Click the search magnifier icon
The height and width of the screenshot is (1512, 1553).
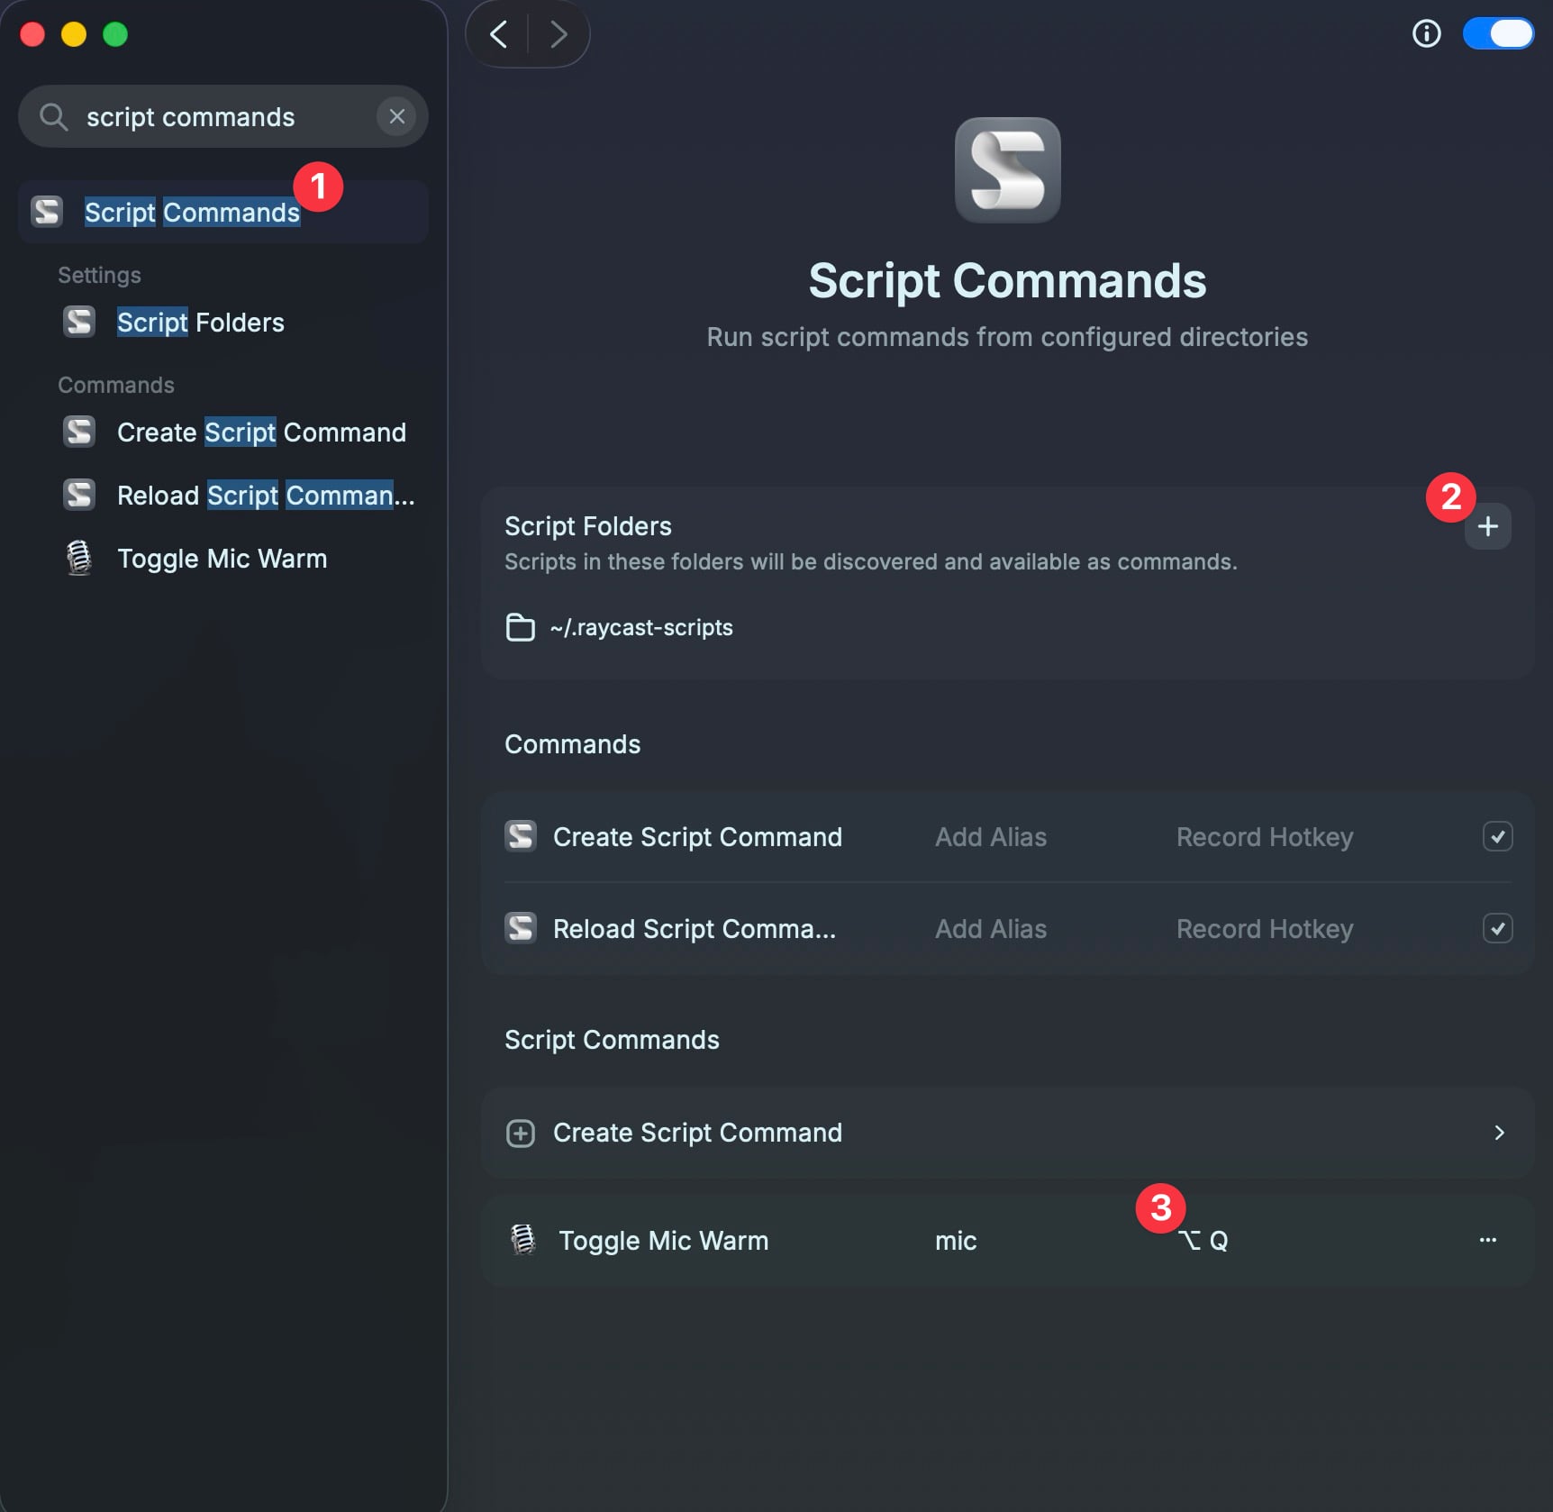pyautogui.click(x=54, y=116)
